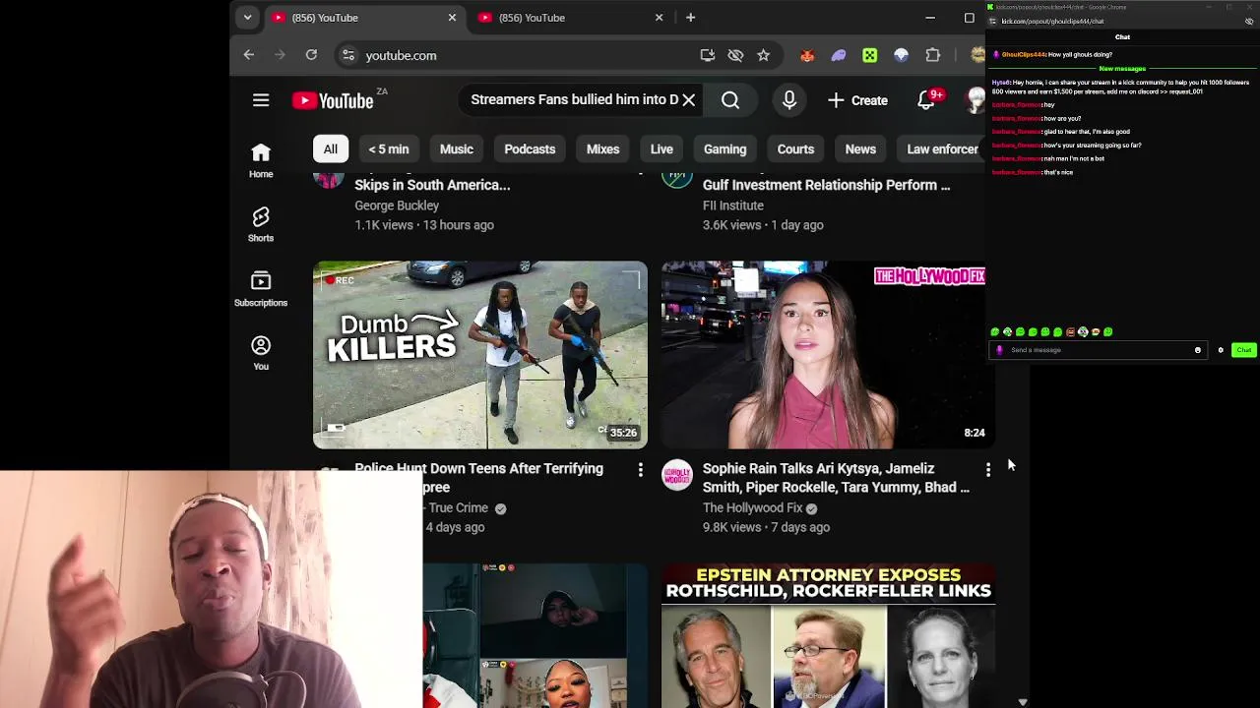Open the YouTube hamburger guide menu
The image size is (1260, 708).
coord(261,100)
